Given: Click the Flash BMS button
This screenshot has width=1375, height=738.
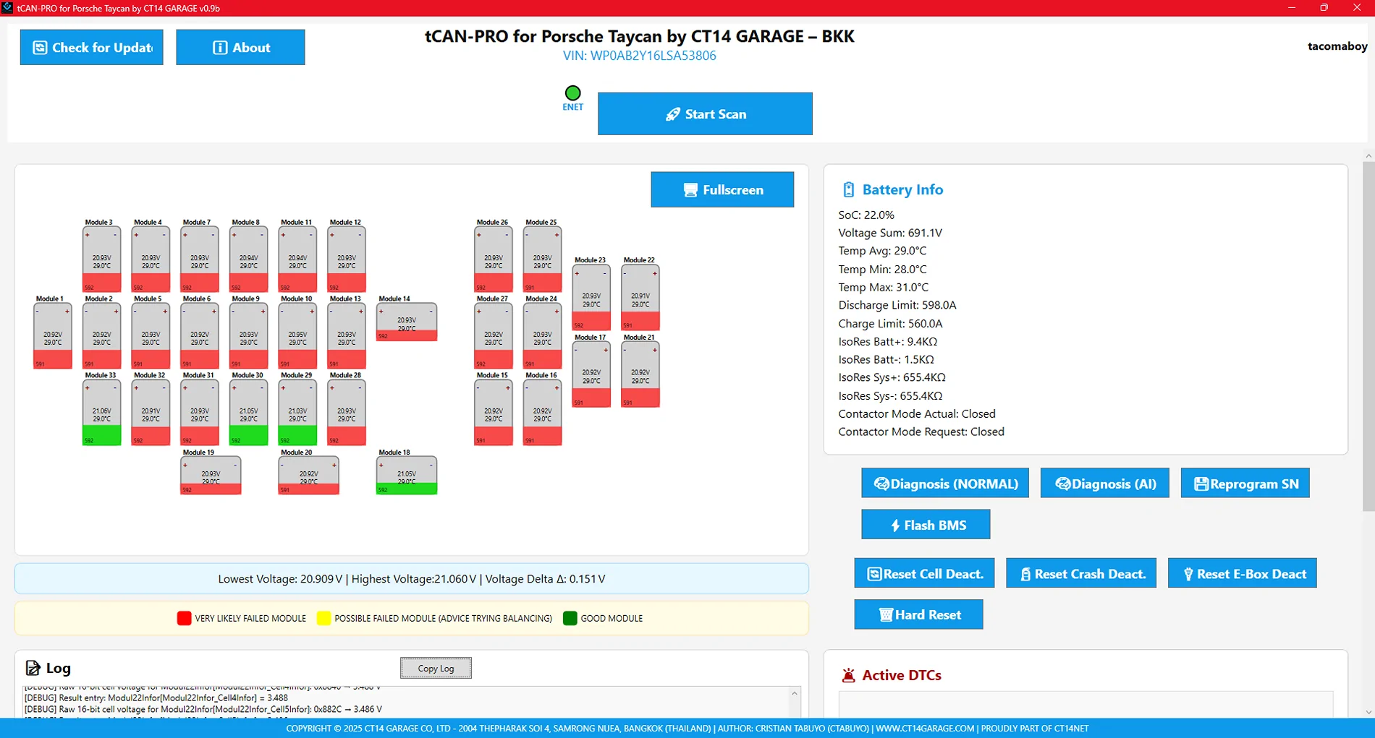Looking at the screenshot, I should [926, 525].
